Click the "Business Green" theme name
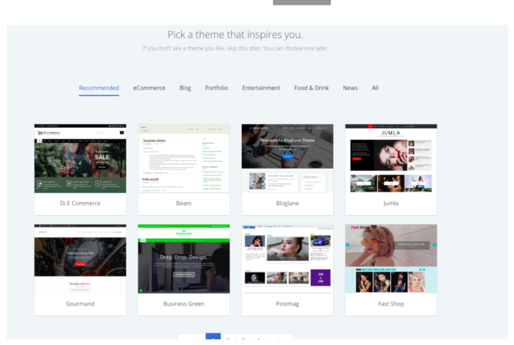Image resolution: width=514 pixels, height=345 pixels. click(x=184, y=304)
